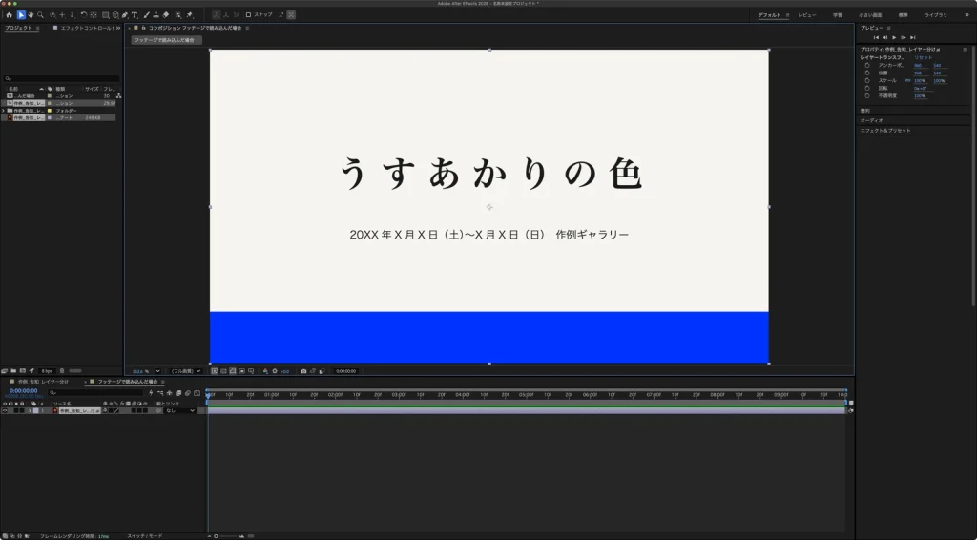Select the first composition item in project list
The image size is (977, 540).
tap(58, 96)
